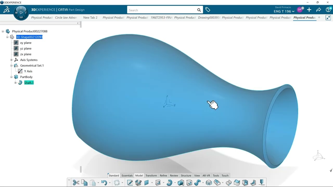
Task: Open the Help question mark icon
Action: (328, 10)
